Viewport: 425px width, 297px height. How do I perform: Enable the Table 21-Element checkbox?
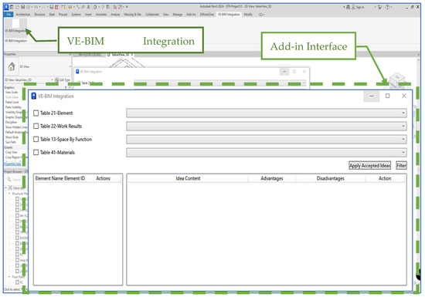coord(36,113)
